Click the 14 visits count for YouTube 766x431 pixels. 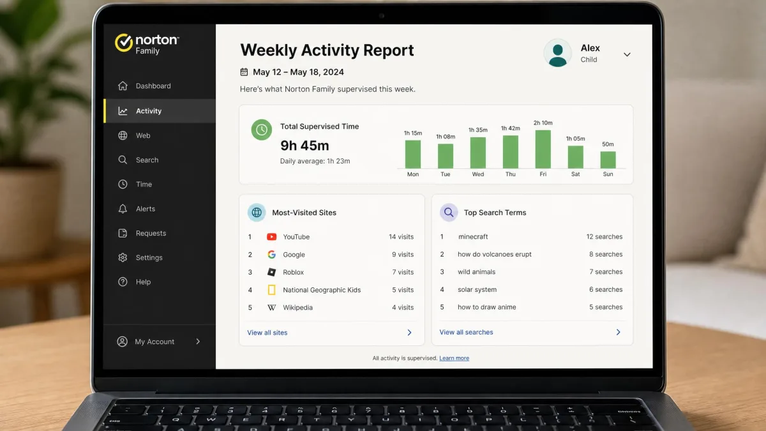[x=402, y=237]
